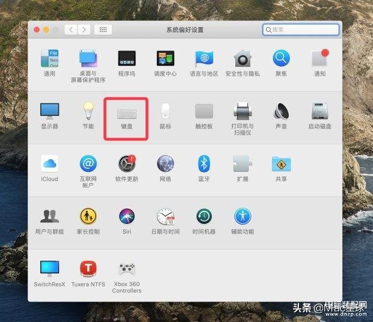
Task: Show all preferences with the grid button
Action: point(103,29)
